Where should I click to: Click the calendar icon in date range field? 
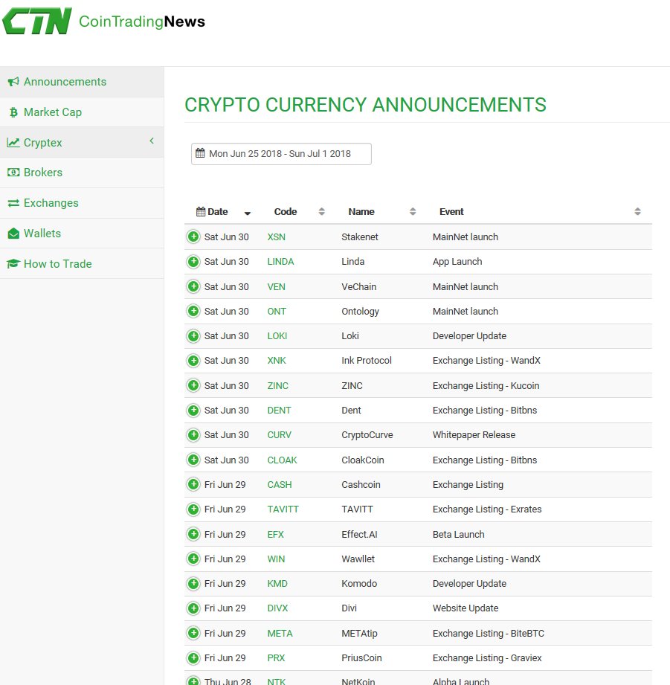tap(200, 153)
